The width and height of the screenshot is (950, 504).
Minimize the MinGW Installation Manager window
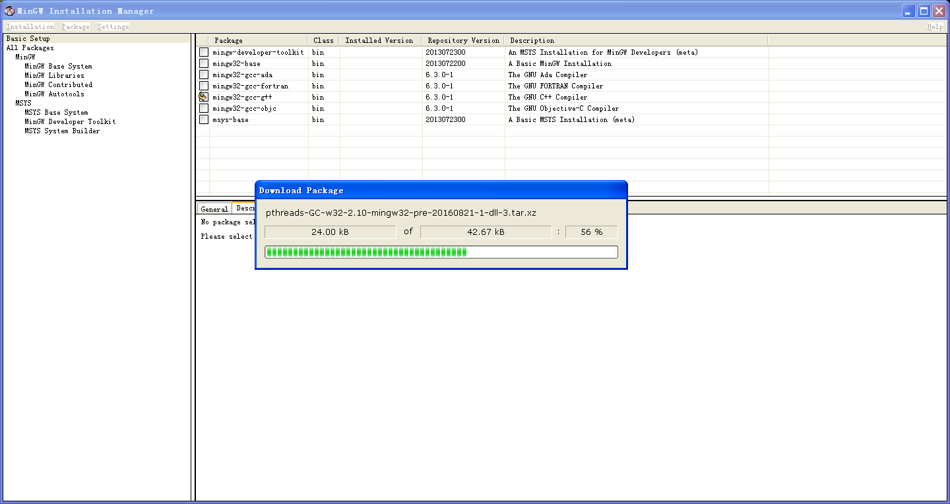[909, 11]
